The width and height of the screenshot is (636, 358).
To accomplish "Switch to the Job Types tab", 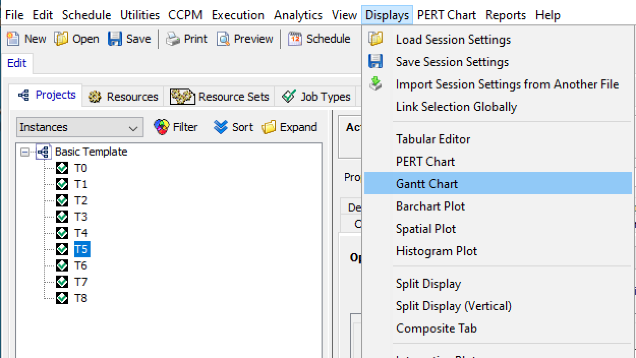I will [316, 97].
